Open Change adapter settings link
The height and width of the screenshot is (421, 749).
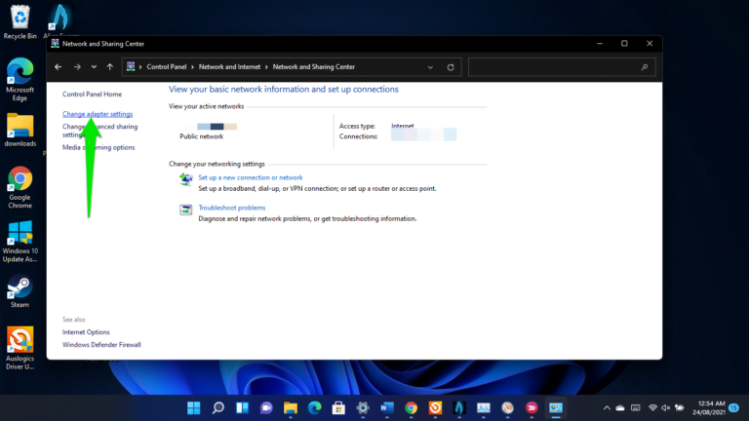click(98, 114)
